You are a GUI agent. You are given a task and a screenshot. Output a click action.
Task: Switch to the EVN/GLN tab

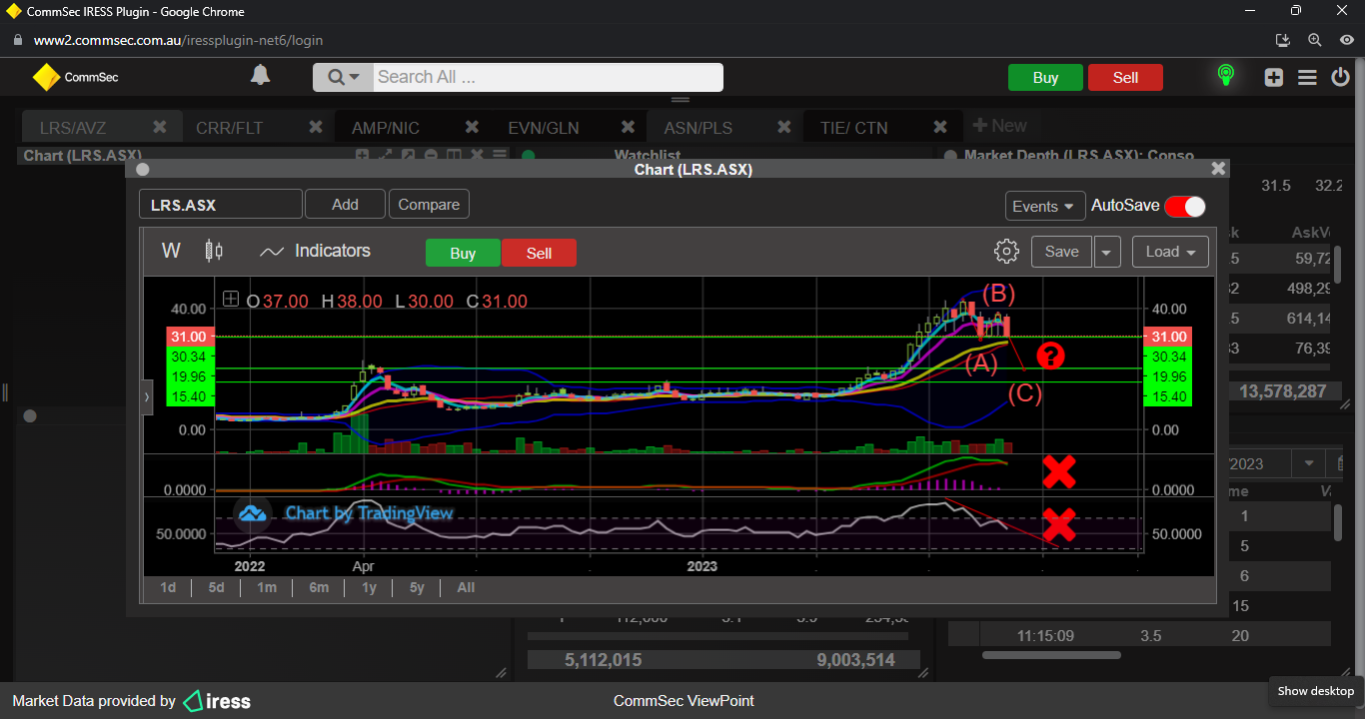pos(543,128)
